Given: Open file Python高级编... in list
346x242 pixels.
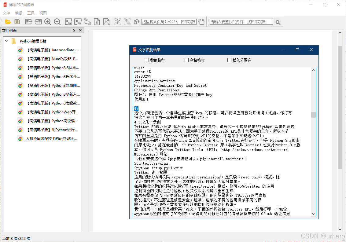Looking at the screenshot, I should tap(48, 121).
